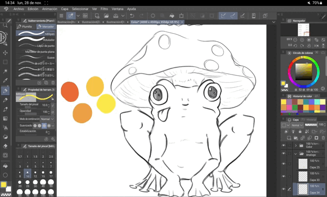Choose the Rectangle selection tool
Screen dimensions: 327x197
pos(5,62)
